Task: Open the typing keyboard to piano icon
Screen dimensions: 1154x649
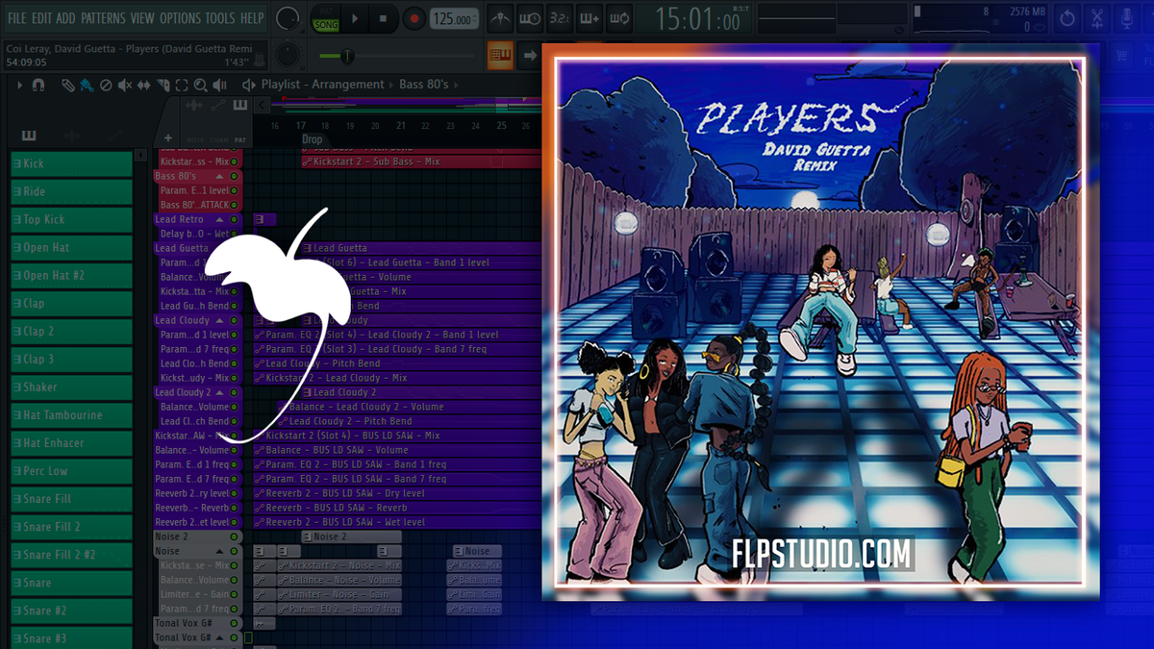Action: (x=589, y=17)
